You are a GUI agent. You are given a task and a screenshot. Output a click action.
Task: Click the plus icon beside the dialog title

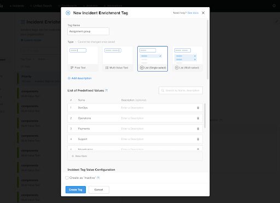[x=68, y=13]
